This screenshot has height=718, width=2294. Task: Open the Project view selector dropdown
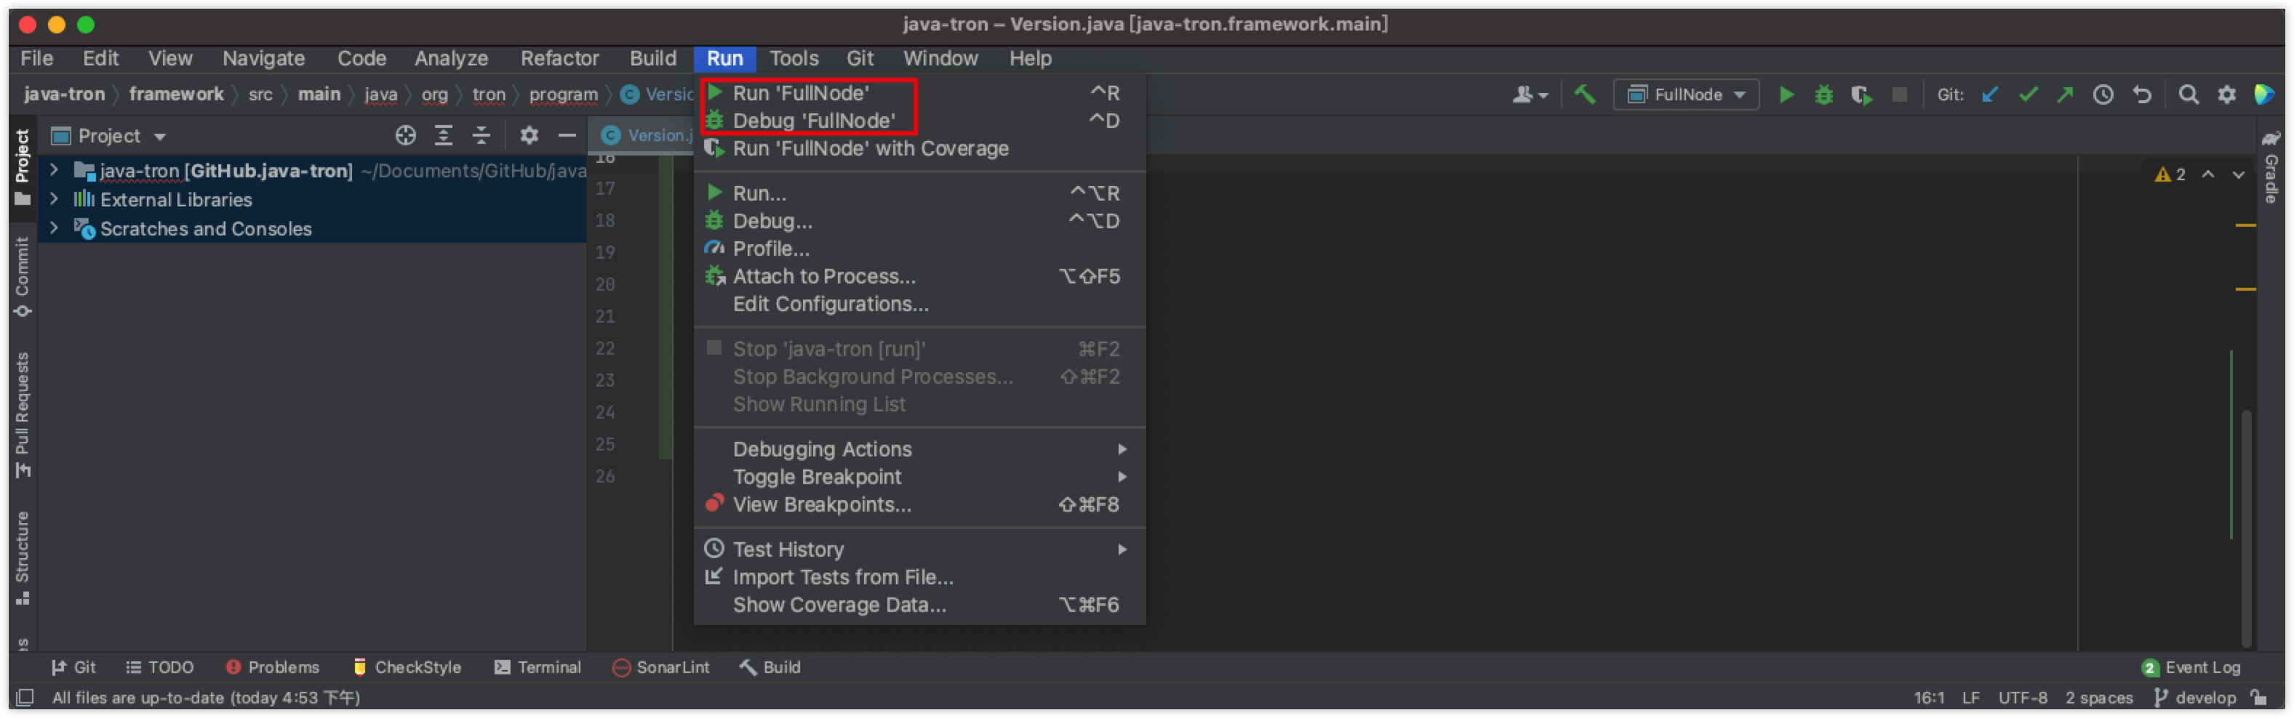pyautogui.click(x=110, y=135)
